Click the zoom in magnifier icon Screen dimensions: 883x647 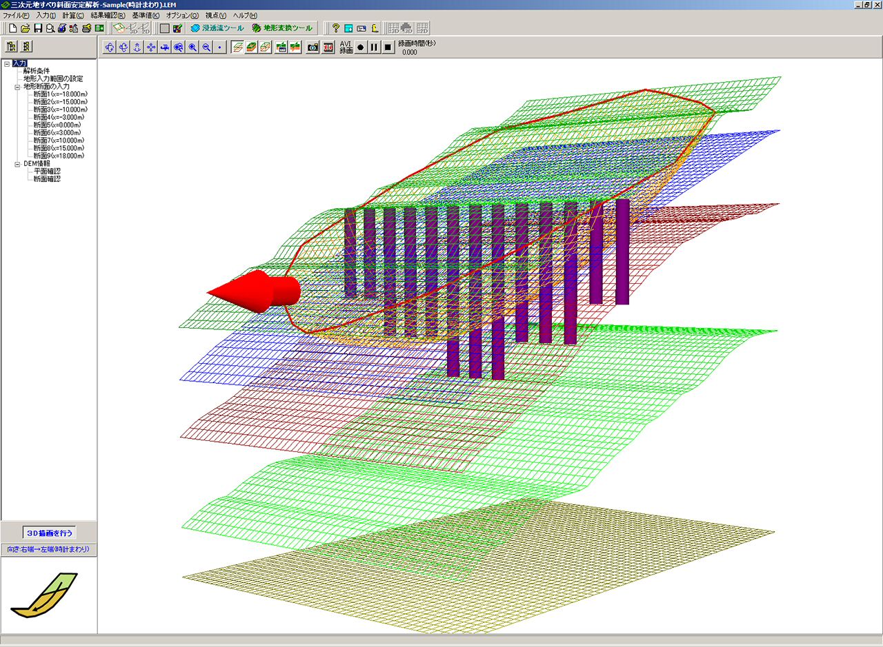tap(192, 47)
